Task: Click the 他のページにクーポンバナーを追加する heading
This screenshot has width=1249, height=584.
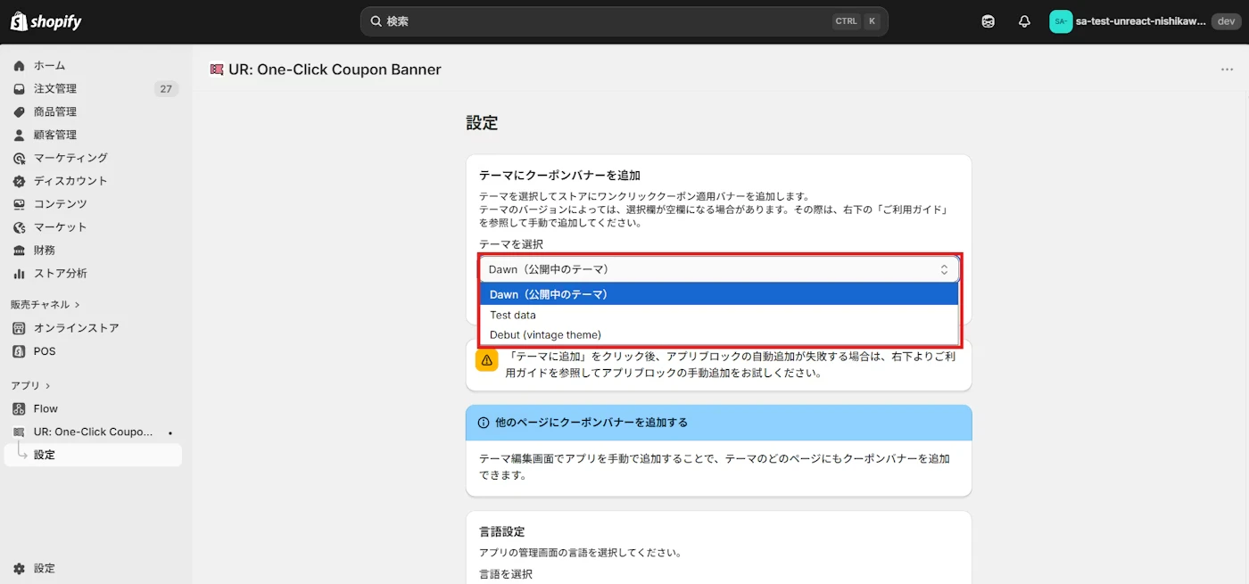Action: coord(591,423)
